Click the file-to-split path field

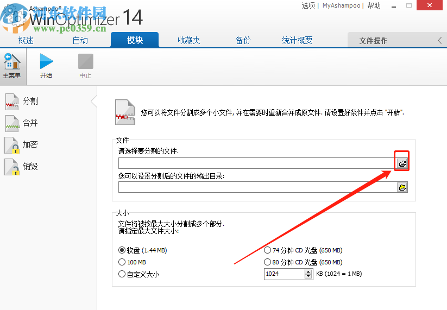tap(257, 163)
